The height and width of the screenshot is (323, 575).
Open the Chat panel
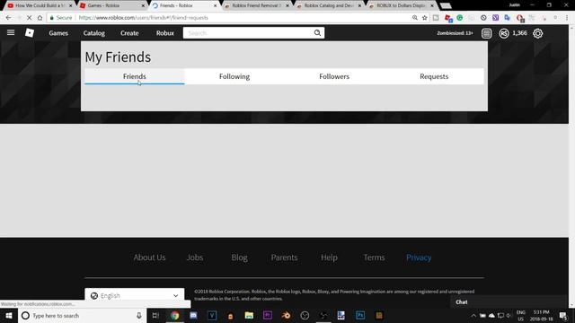[x=509, y=302]
